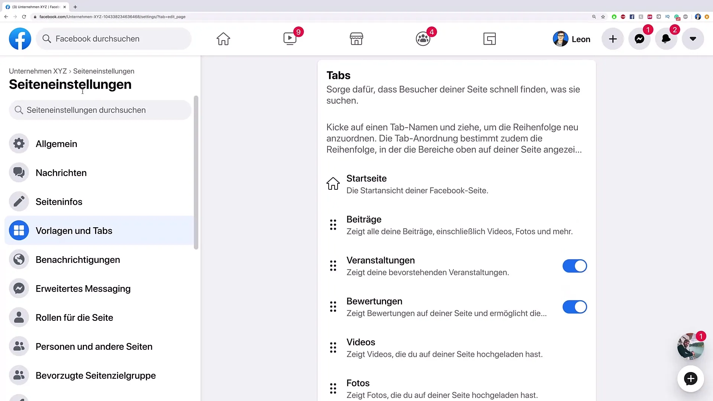The height and width of the screenshot is (401, 713).
Task: Open Bevorzugte Seitenzielgruppe settings
Action: tap(99, 375)
